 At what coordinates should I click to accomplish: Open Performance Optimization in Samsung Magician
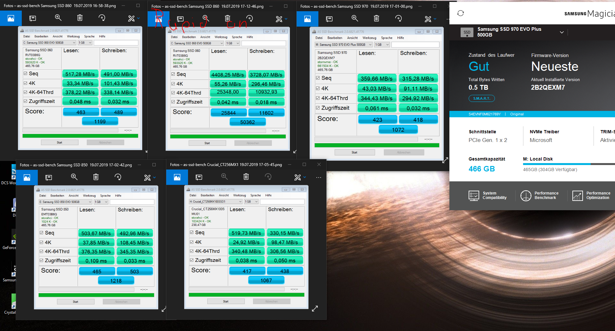[591, 195]
